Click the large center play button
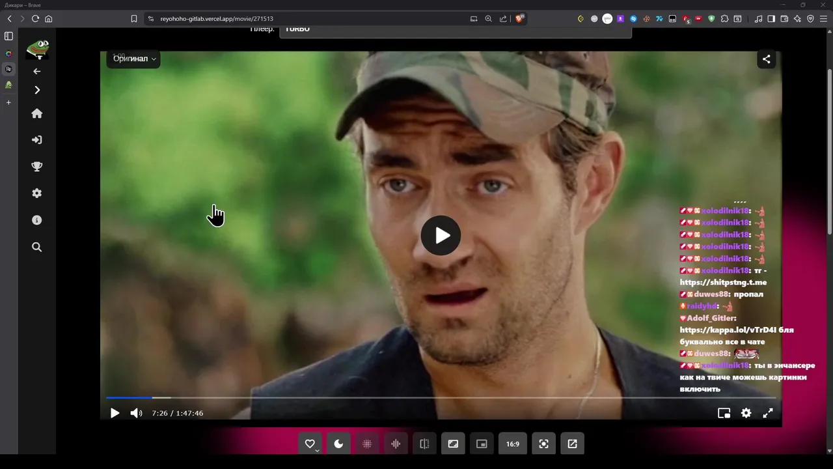The width and height of the screenshot is (833, 469). [441, 235]
